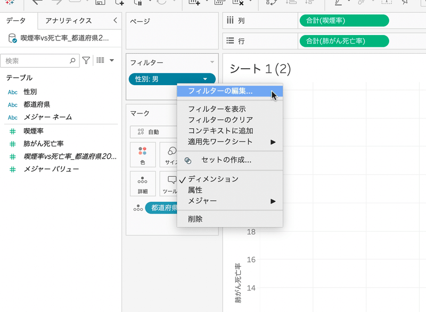The image size is (426, 312).
Task: Open the 自動 mark type dropdown
Action: pos(153,132)
